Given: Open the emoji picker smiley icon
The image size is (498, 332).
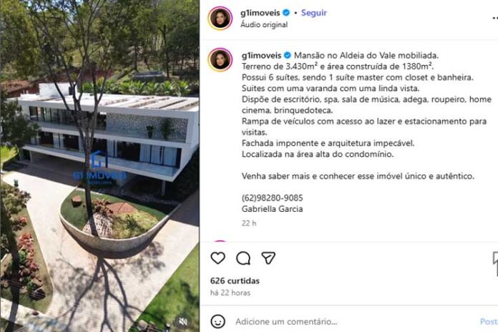Looking at the screenshot, I should coord(218,321).
